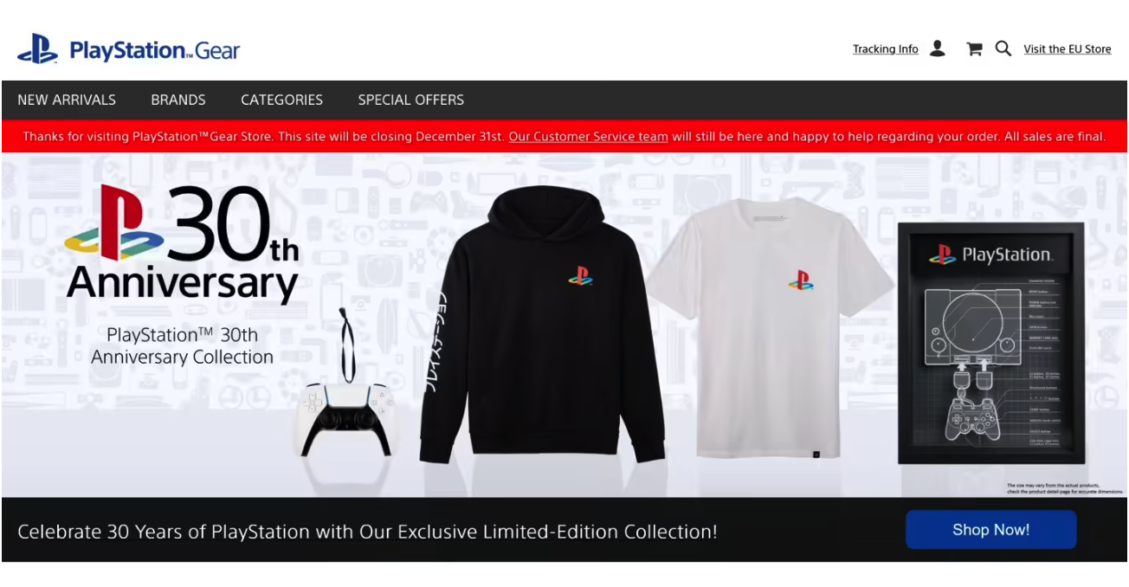
Task: Click the PlayStation Gear logo
Action: tap(128, 49)
